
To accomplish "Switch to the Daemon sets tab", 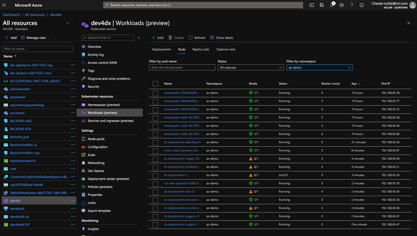I will (226, 50).
